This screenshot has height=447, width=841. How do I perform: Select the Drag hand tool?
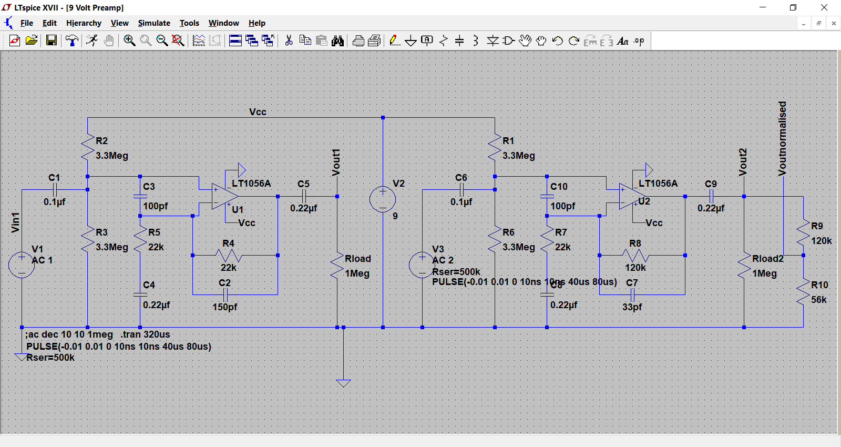click(541, 40)
